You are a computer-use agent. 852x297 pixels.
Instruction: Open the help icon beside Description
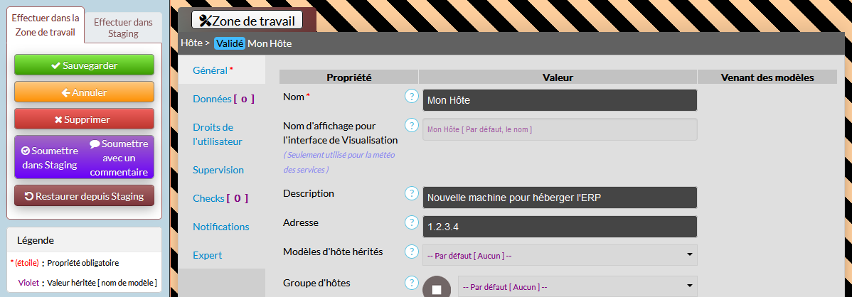pos(411,193)
